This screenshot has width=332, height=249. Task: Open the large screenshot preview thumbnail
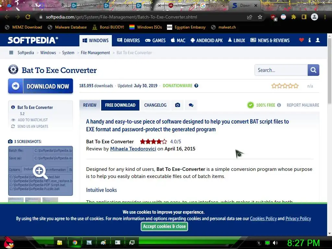click(41, 171)
